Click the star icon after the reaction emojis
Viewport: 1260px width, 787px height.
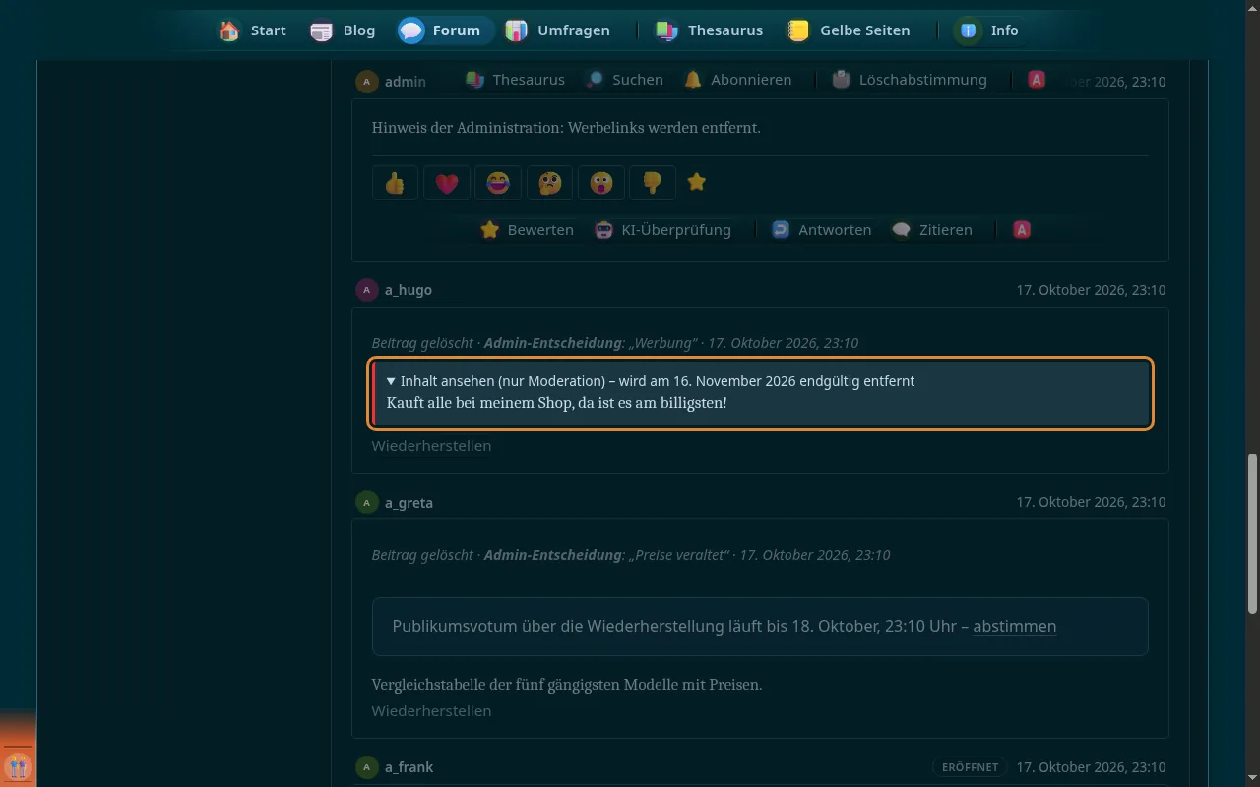697,182
